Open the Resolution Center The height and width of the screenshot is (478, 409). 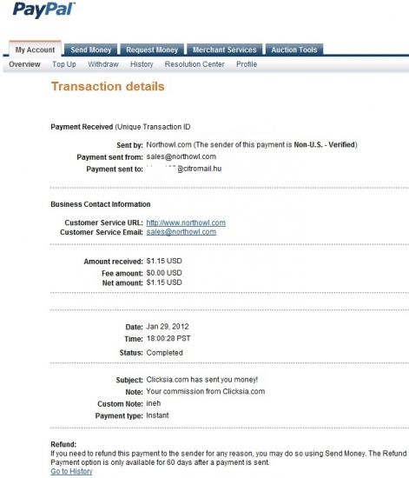tap(195, 64)
